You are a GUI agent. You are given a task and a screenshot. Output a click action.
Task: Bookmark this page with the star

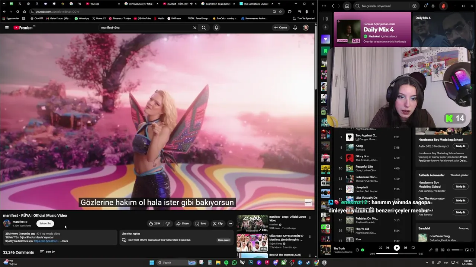click(x=280, y=11)
